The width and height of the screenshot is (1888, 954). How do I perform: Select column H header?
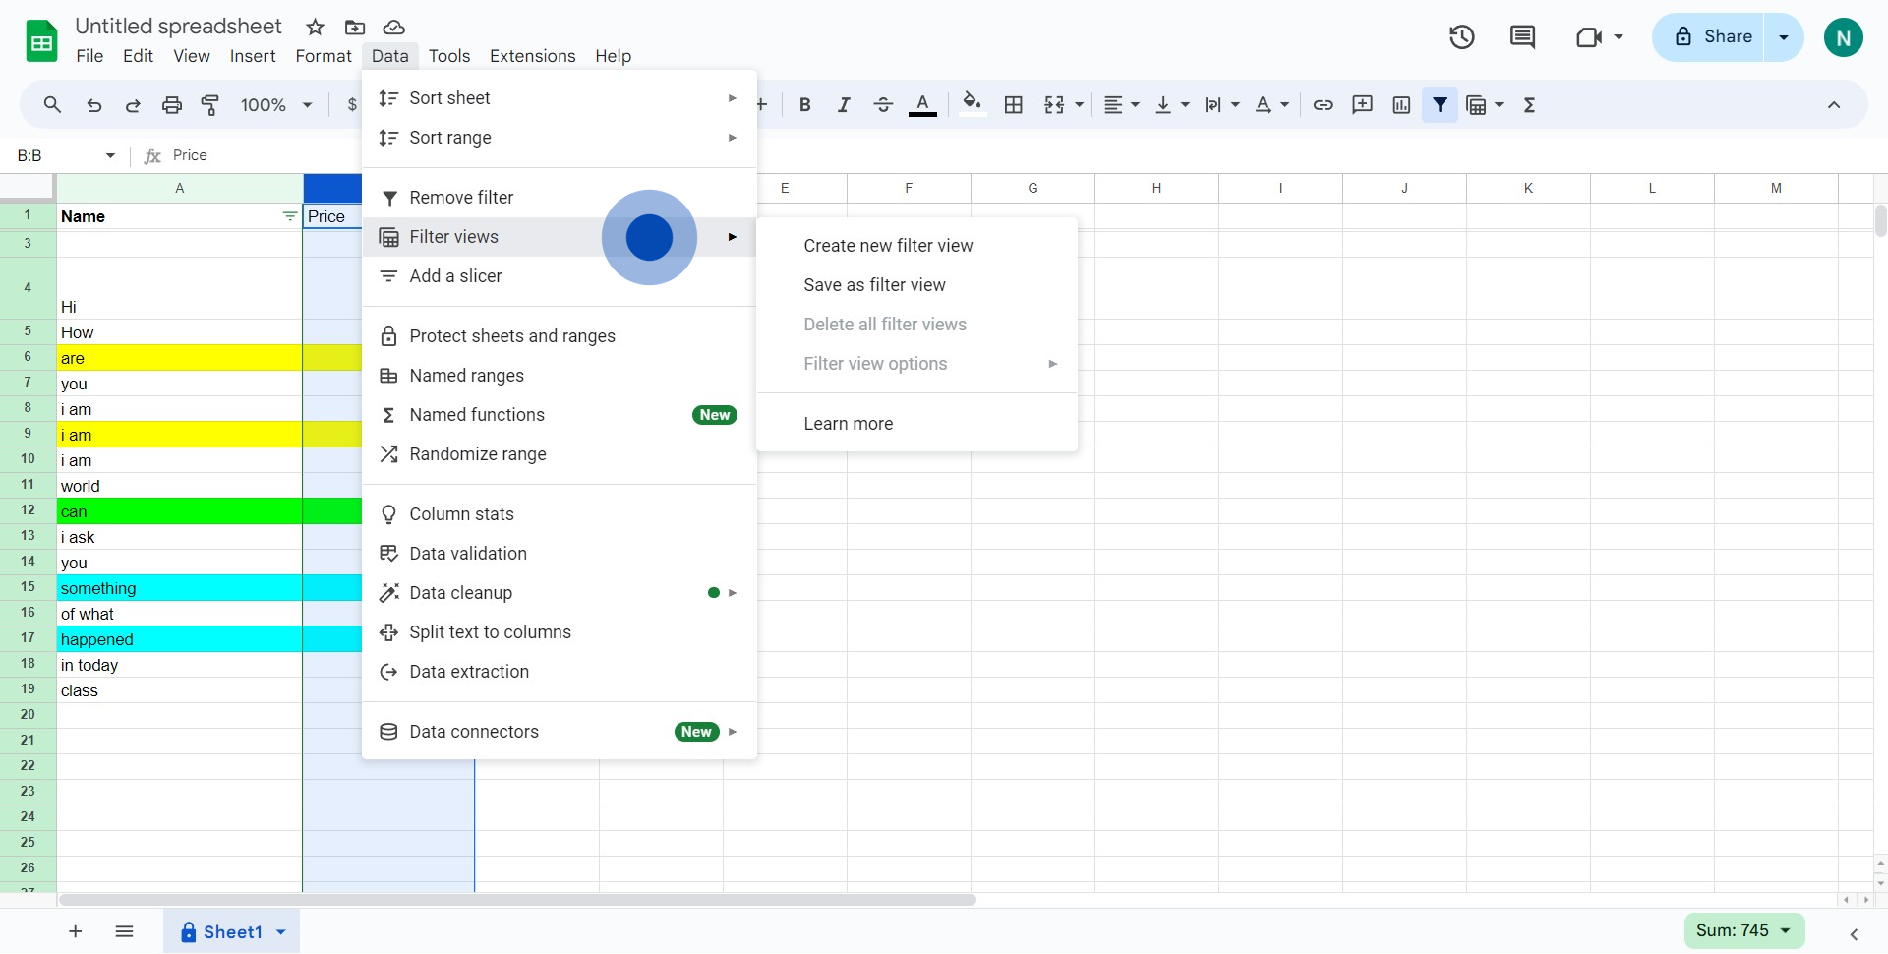coord(1156,188)
